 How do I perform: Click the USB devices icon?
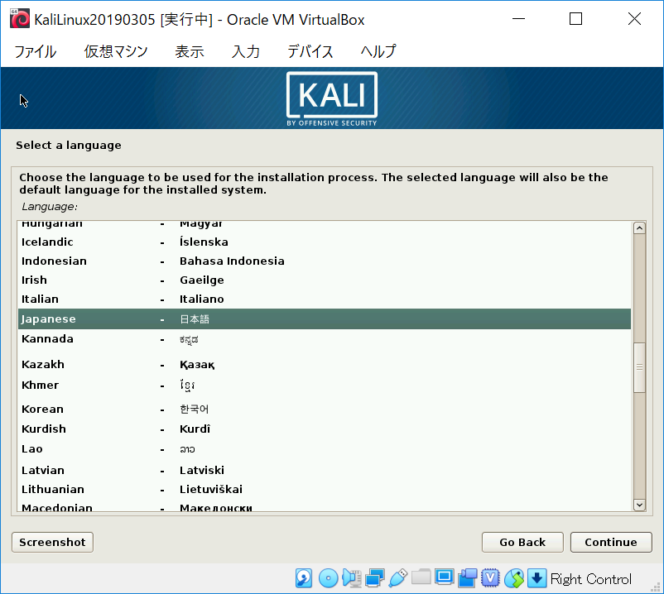pos(398,578)
